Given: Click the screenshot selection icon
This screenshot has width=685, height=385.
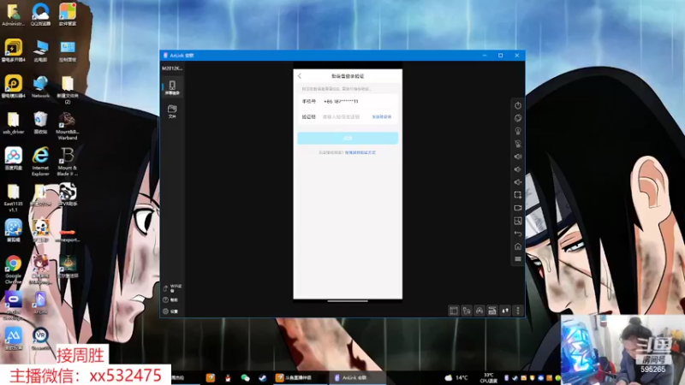Looking at the screenshot, I should tap(518, 195).
